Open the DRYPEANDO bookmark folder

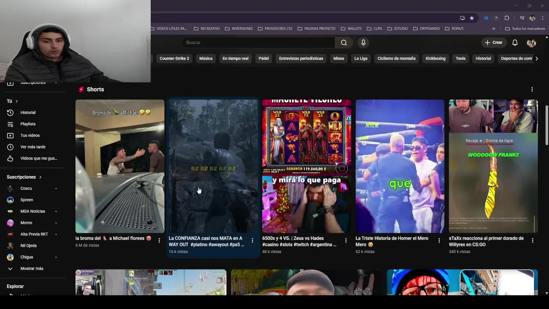(x=426, y=29)
